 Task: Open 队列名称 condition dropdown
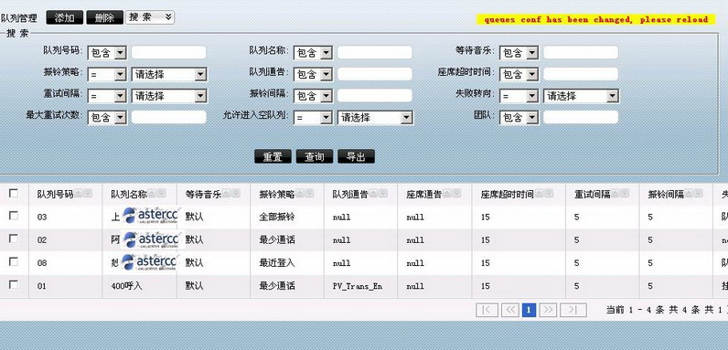point(314,53)
